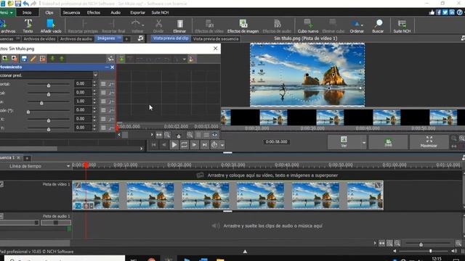Image resolution: width=465 pixels, height=261 pixels.
Task: Click the green move effect down arrow
Action: coord(52,59)
